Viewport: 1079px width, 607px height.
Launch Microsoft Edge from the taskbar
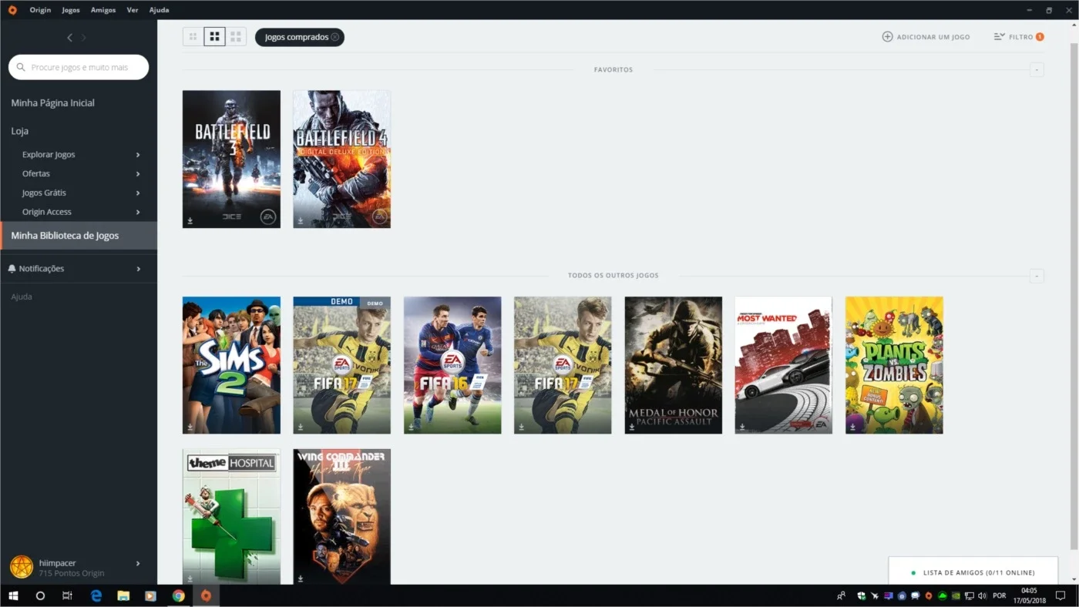point(96,595)
